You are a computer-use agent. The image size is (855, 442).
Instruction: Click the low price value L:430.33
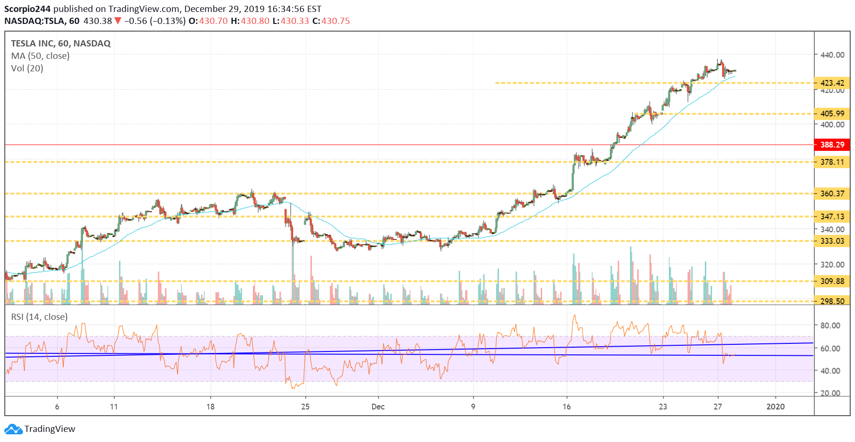coord(291,21)
